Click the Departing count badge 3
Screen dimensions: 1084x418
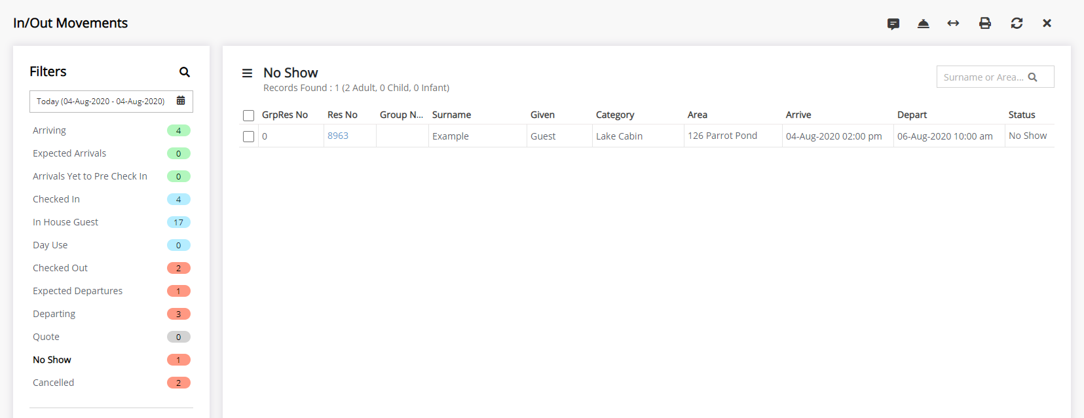point(179,314)
